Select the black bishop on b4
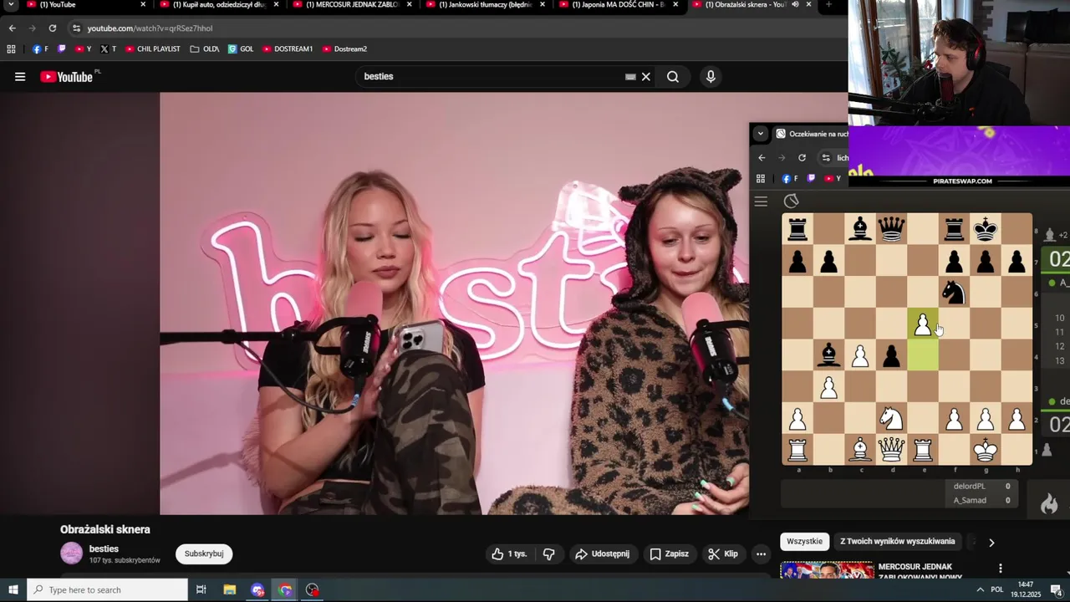 pos(828,355)
